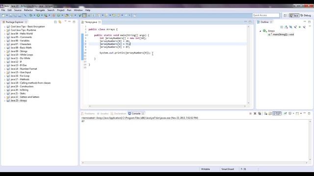Viewport: 314px width, 176px height.
Task: Focus the Quick Access search field
Action: tap(266, 15)
